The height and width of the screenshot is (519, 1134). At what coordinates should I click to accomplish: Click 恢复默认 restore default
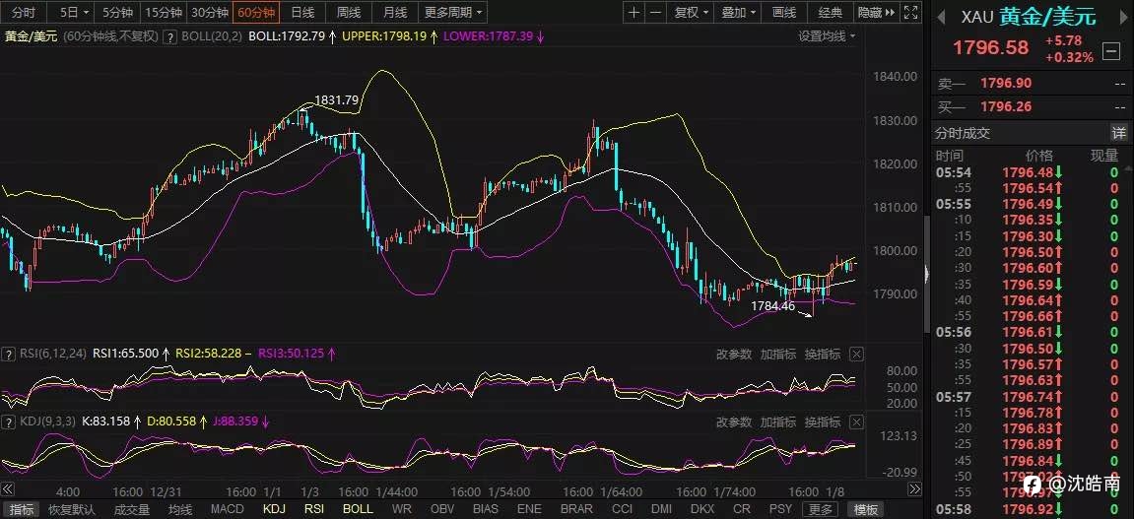[72, 509]
